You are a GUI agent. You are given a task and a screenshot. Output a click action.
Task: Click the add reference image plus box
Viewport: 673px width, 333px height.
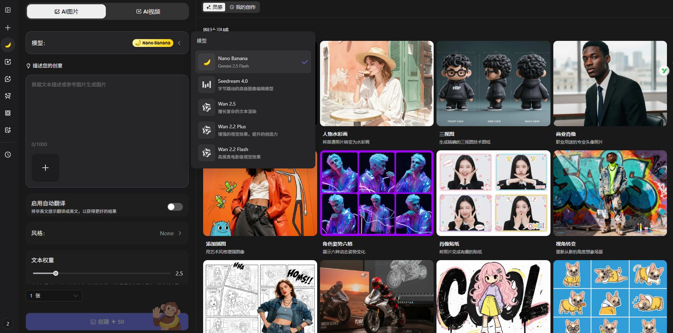(45, 168)
